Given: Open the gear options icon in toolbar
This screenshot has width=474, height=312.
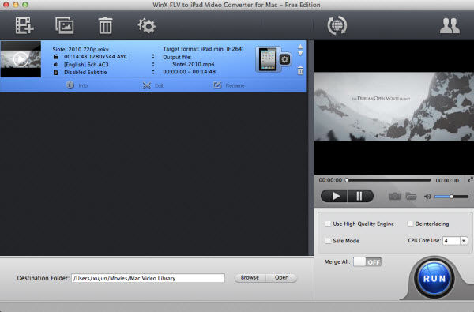Looking at the screenshot, I should [x=147, y=26].
